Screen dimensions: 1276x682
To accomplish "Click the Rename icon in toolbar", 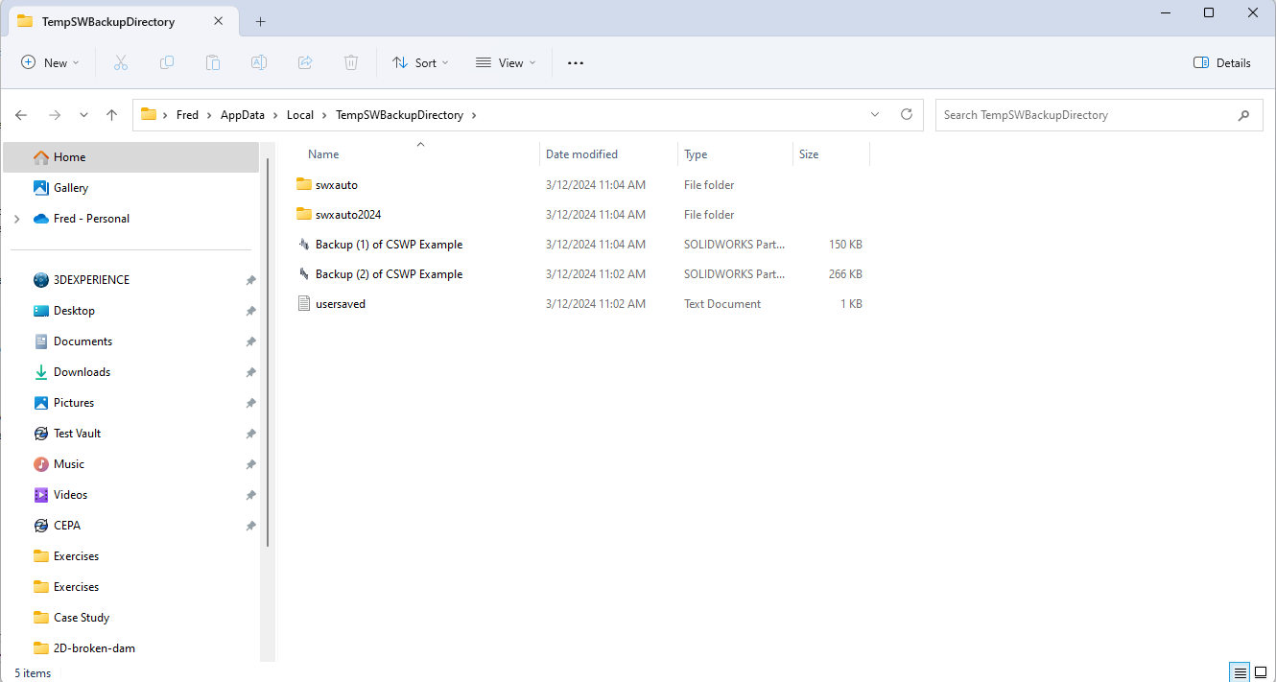I will (259, 62).
